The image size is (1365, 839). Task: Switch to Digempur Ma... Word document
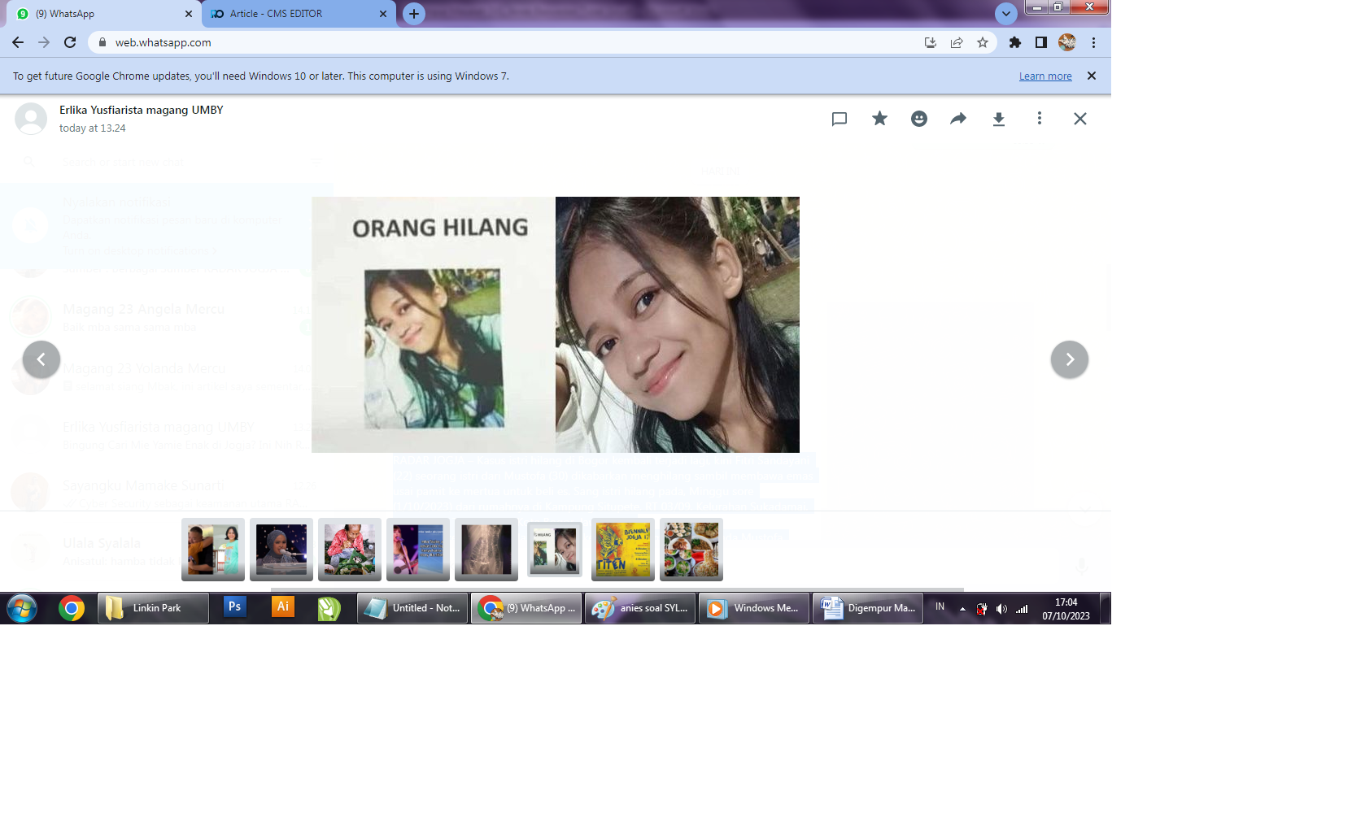(x=868, y=608)
